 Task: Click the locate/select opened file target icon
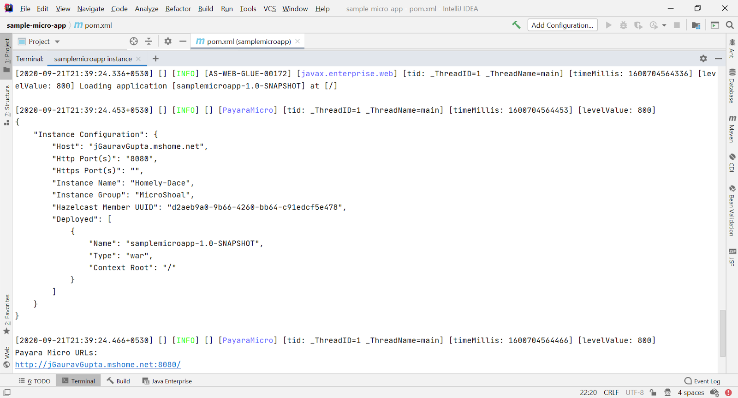(x=134, y=42)
